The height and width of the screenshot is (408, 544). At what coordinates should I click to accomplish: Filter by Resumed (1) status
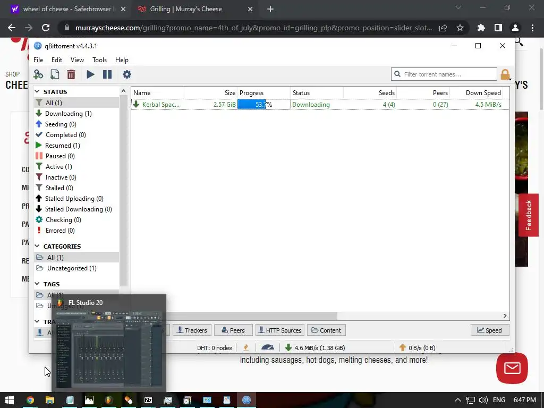tap(76, 146)
